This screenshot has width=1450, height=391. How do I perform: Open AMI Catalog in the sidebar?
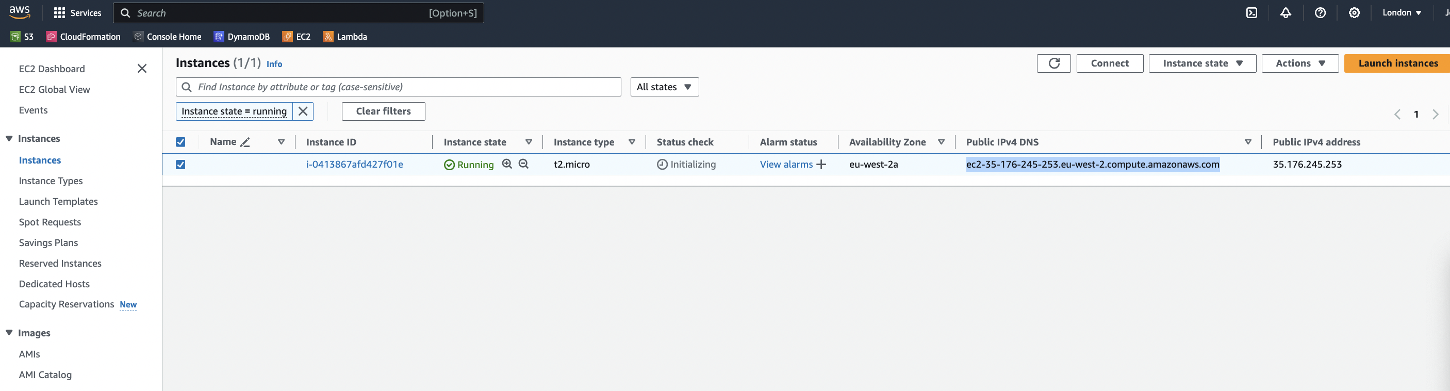pyautogui.click(x=45, y=374)
